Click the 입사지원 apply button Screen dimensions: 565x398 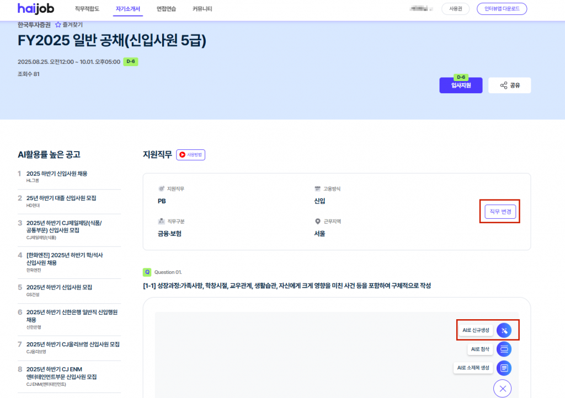pyautogui.click(x=461, y=85)
